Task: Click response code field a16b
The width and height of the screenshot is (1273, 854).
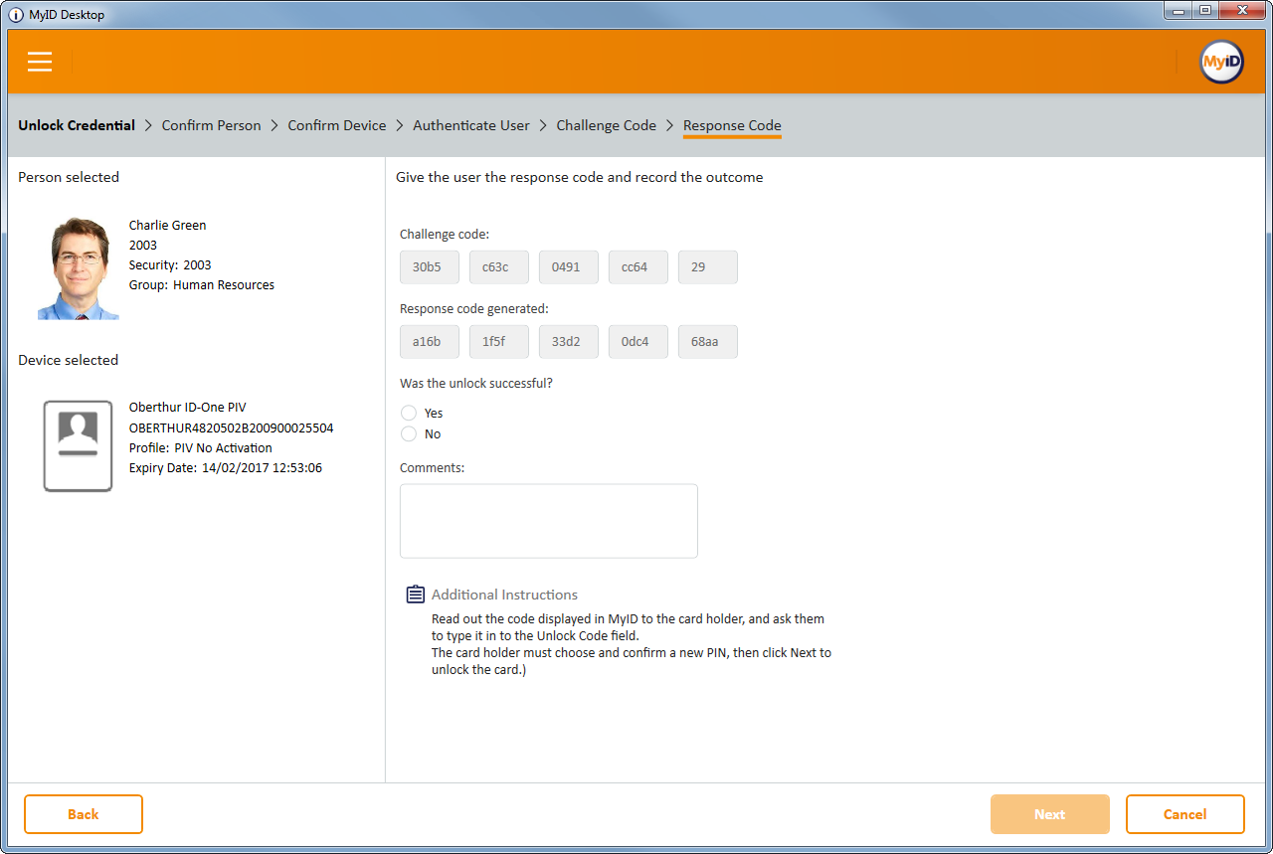Action: click(x=430, y=342)
